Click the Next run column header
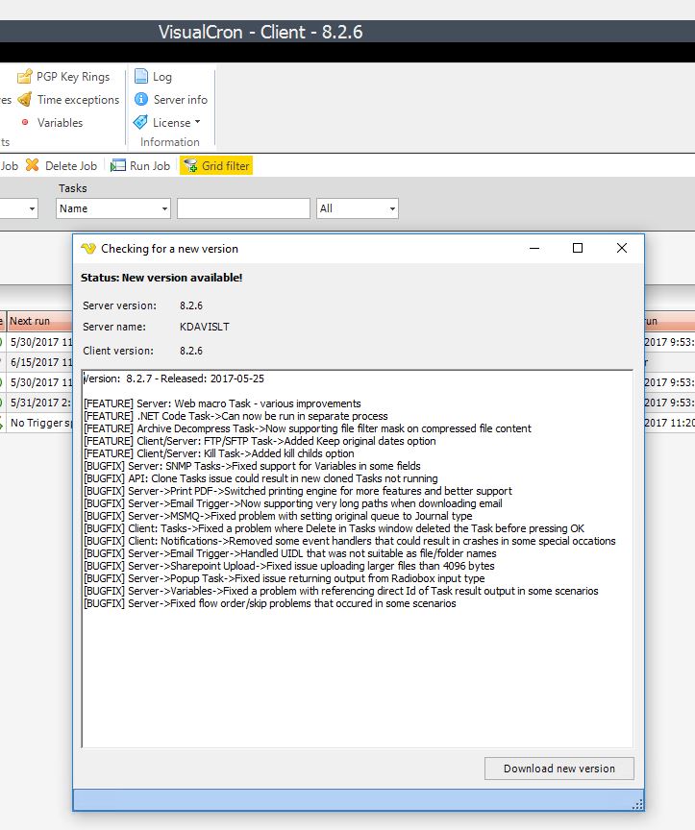 31,321
